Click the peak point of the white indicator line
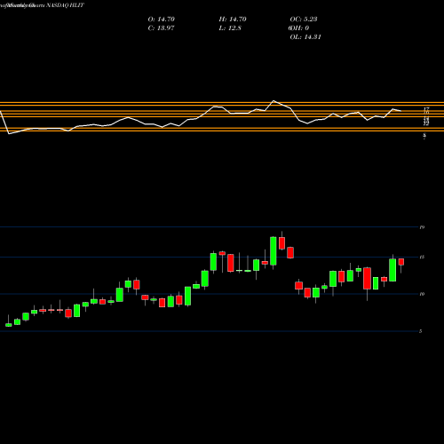444x444 pixels. pos(274,100)
